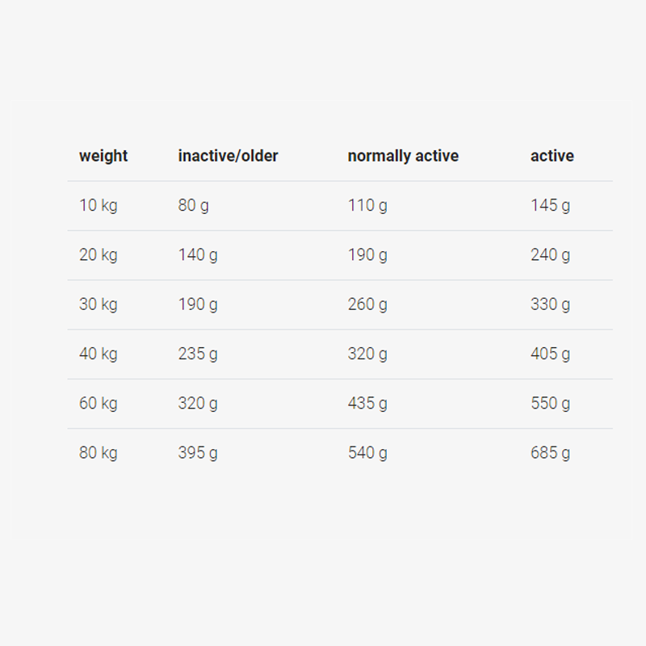The image size is (646, 646).
Task: Select the 685 g cell
Action: point(551,453)
